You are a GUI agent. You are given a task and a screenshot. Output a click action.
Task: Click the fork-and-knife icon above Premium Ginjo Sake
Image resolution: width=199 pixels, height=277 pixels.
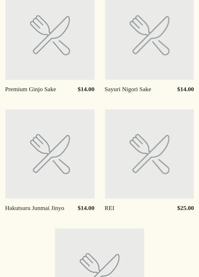click(50, 35)
